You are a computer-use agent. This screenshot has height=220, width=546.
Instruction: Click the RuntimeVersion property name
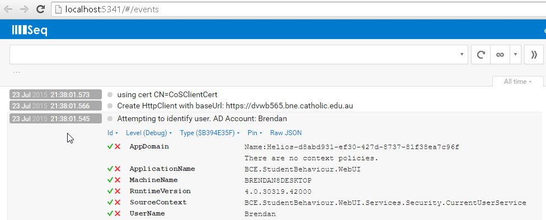[160, 191]
